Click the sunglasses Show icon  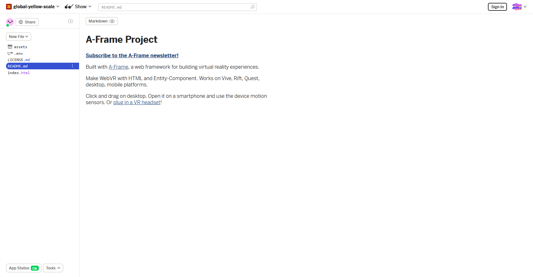(69, 7)
